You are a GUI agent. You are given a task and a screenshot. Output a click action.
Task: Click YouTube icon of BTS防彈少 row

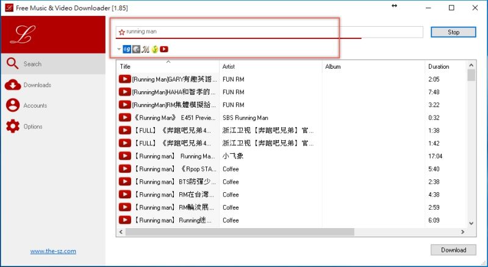(x=125, y=181)
